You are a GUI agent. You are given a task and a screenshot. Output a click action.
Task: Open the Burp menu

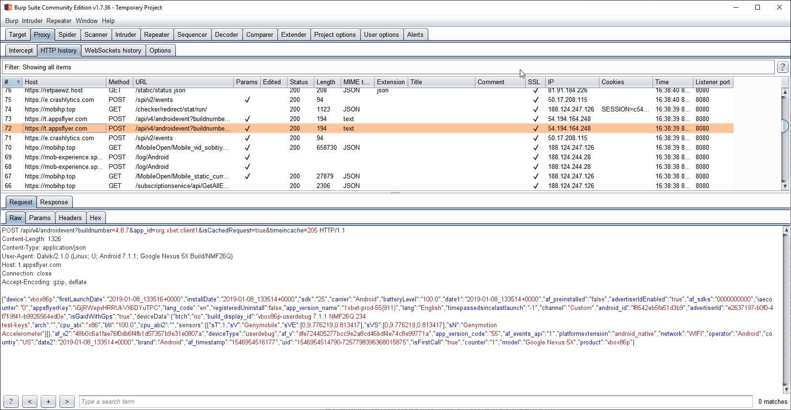pos(11,21)
